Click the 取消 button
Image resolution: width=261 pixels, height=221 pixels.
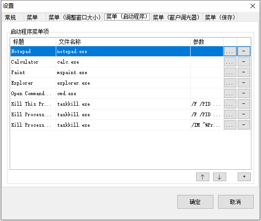coord(236,202)
